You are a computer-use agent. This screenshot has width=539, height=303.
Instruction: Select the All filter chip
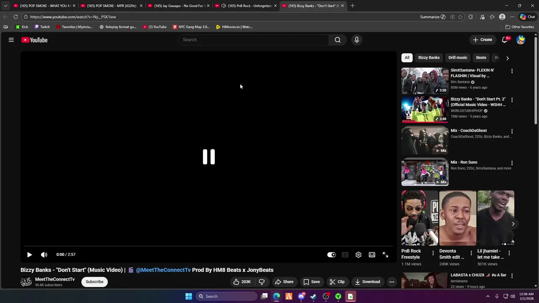click(x=407, y=58)
